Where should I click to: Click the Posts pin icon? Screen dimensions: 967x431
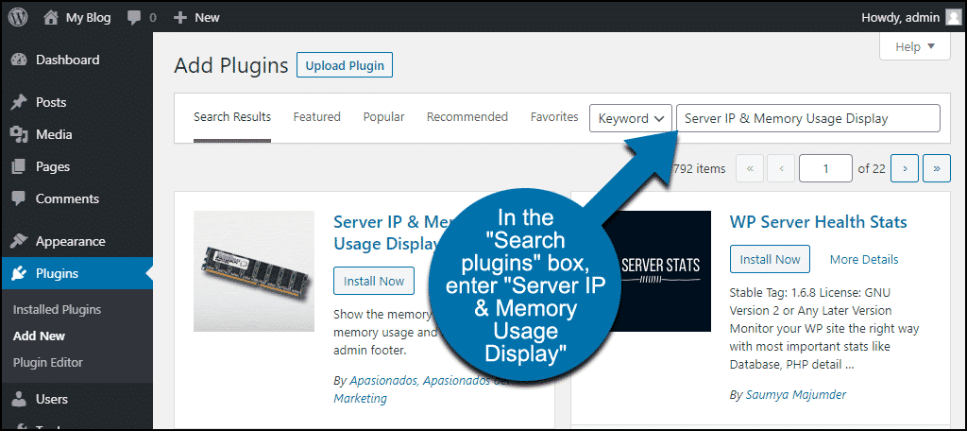19,102
